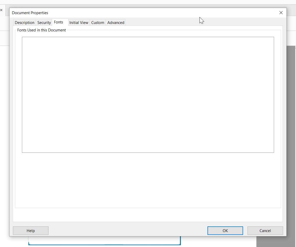Click the footer space between Help and OK
296x247 pixels.
[x=128, y=231]
